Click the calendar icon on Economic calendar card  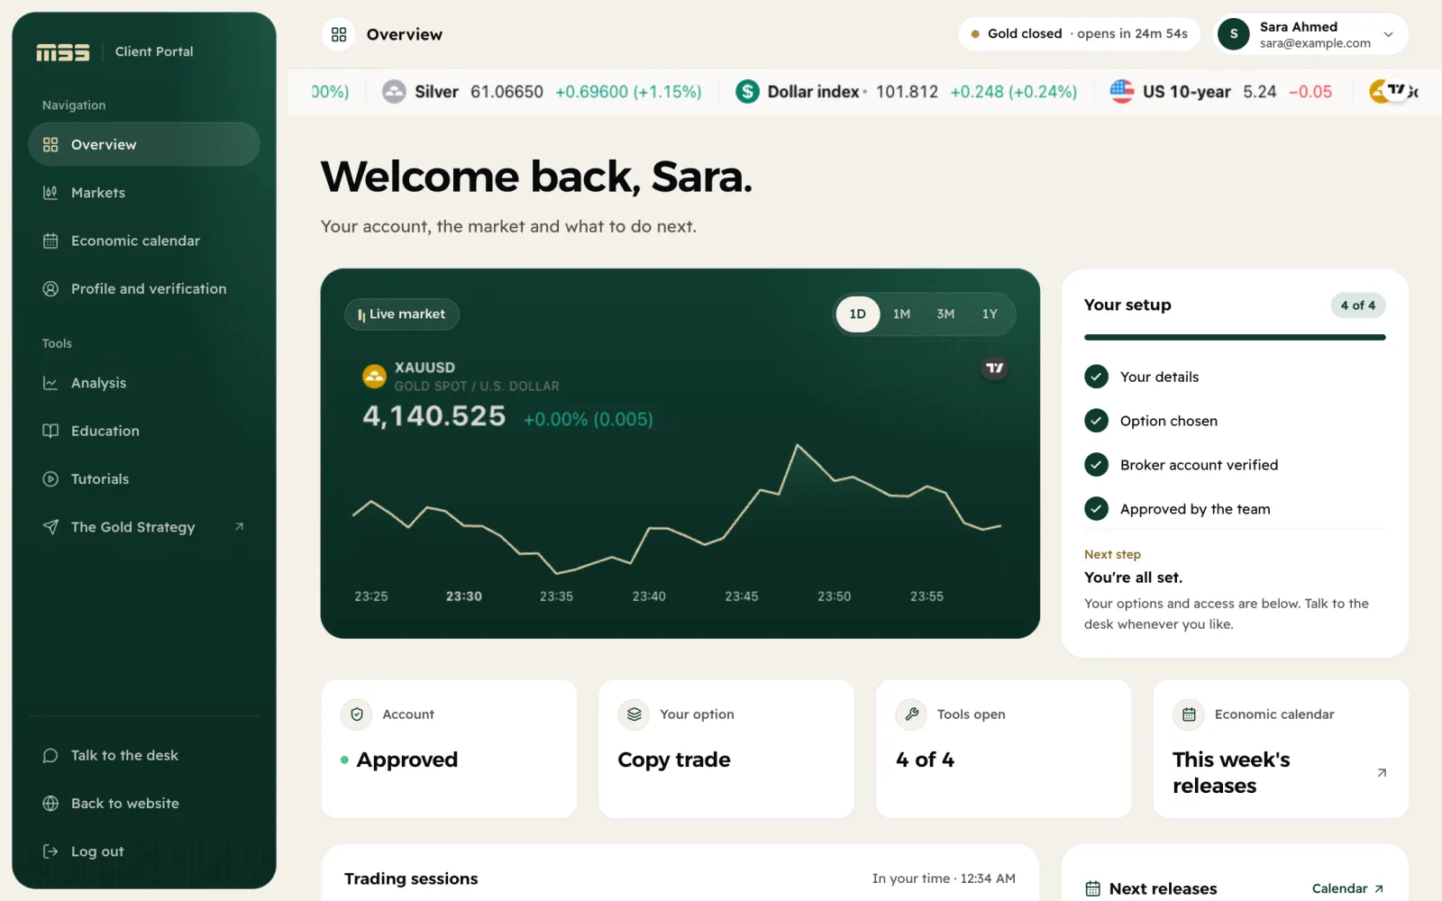[1189, 714]
